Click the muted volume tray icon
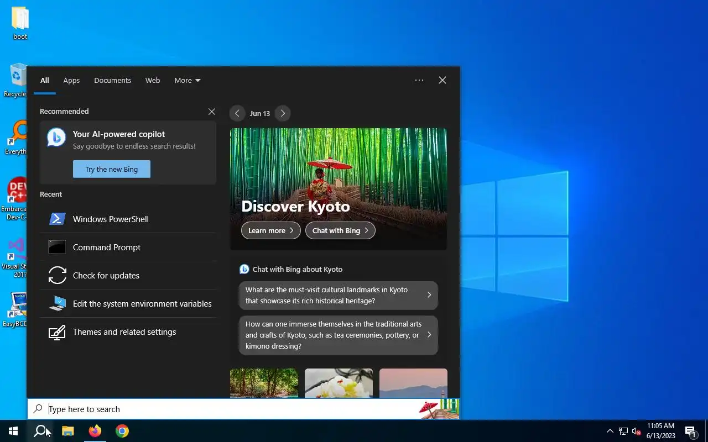The height and width of the screenshot is (442, 708). [636, 431]
